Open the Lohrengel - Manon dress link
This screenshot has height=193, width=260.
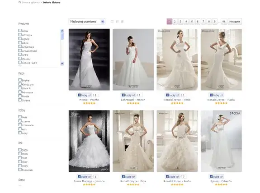[133, 100]
